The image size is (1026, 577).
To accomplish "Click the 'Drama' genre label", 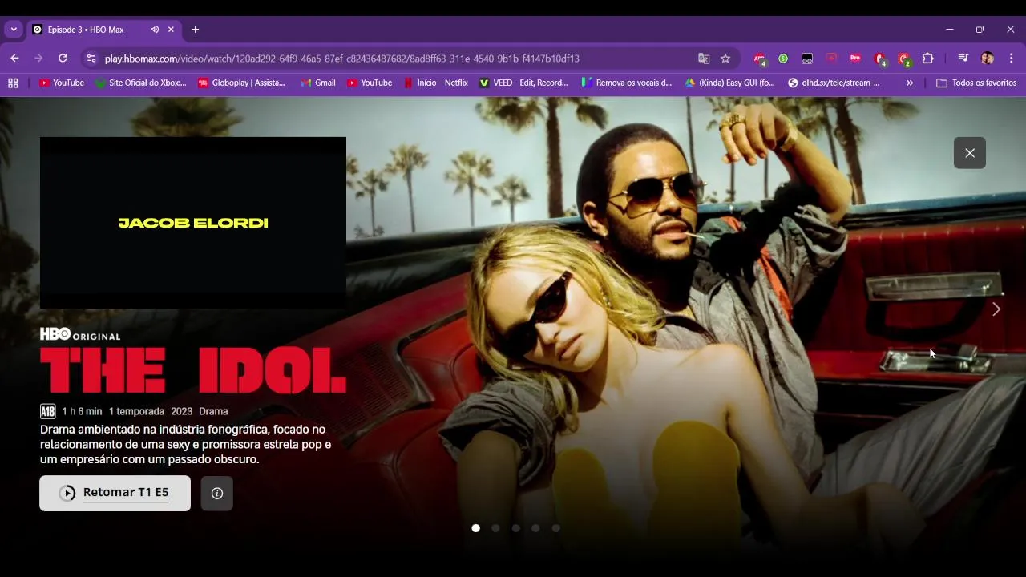I will point(213,411).
